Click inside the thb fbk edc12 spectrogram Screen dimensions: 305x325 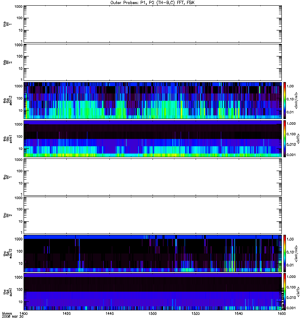pos(153,100)
